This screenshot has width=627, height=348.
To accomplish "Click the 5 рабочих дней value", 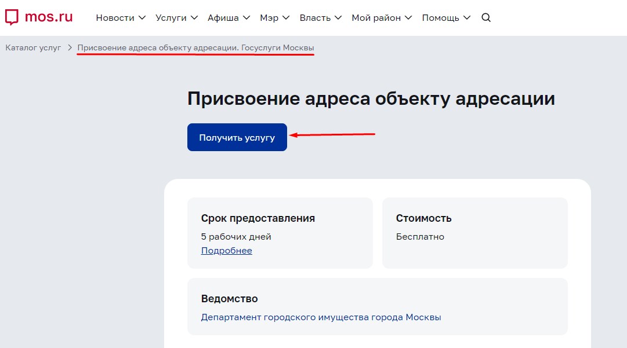I will 236,237.
